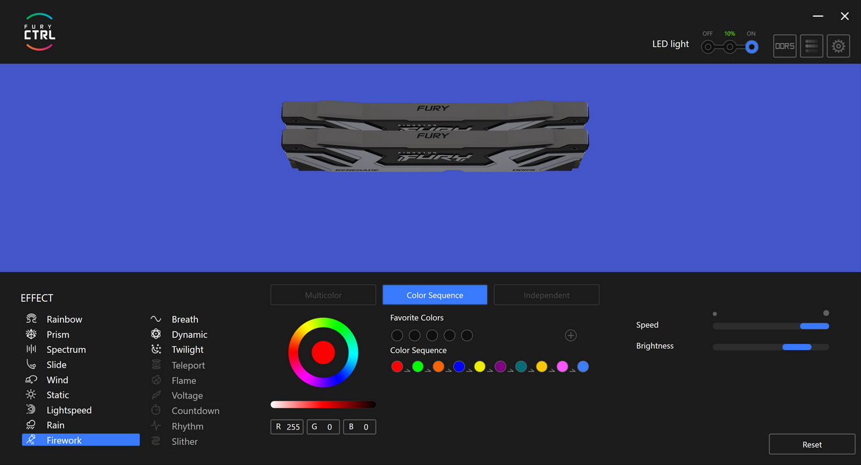Viewport: 861px width, 465px height.
Task: Click the R value field
Action: pos(287,427)
